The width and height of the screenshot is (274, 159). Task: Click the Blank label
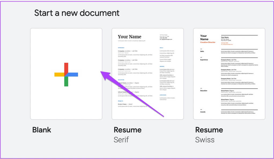click(42, 130)
